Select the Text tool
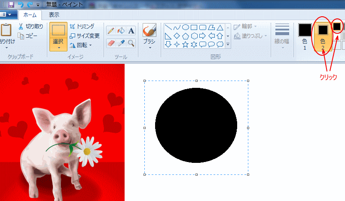345x201 pixels. click(131, 30)
